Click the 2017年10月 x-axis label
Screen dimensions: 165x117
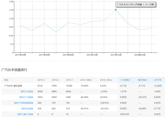tap(92, 55)
